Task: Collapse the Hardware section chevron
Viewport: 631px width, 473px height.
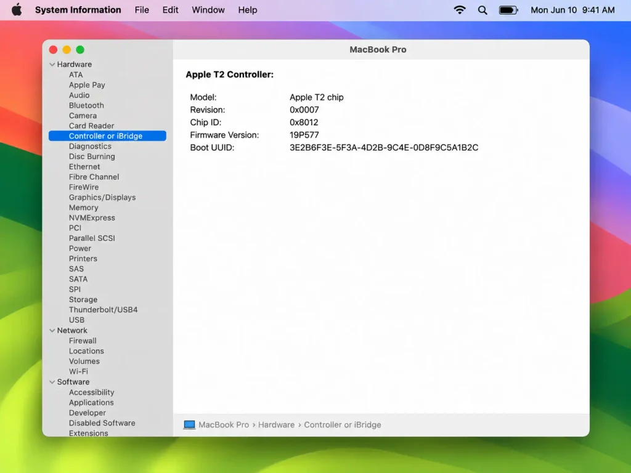Action: pos(52,64)
